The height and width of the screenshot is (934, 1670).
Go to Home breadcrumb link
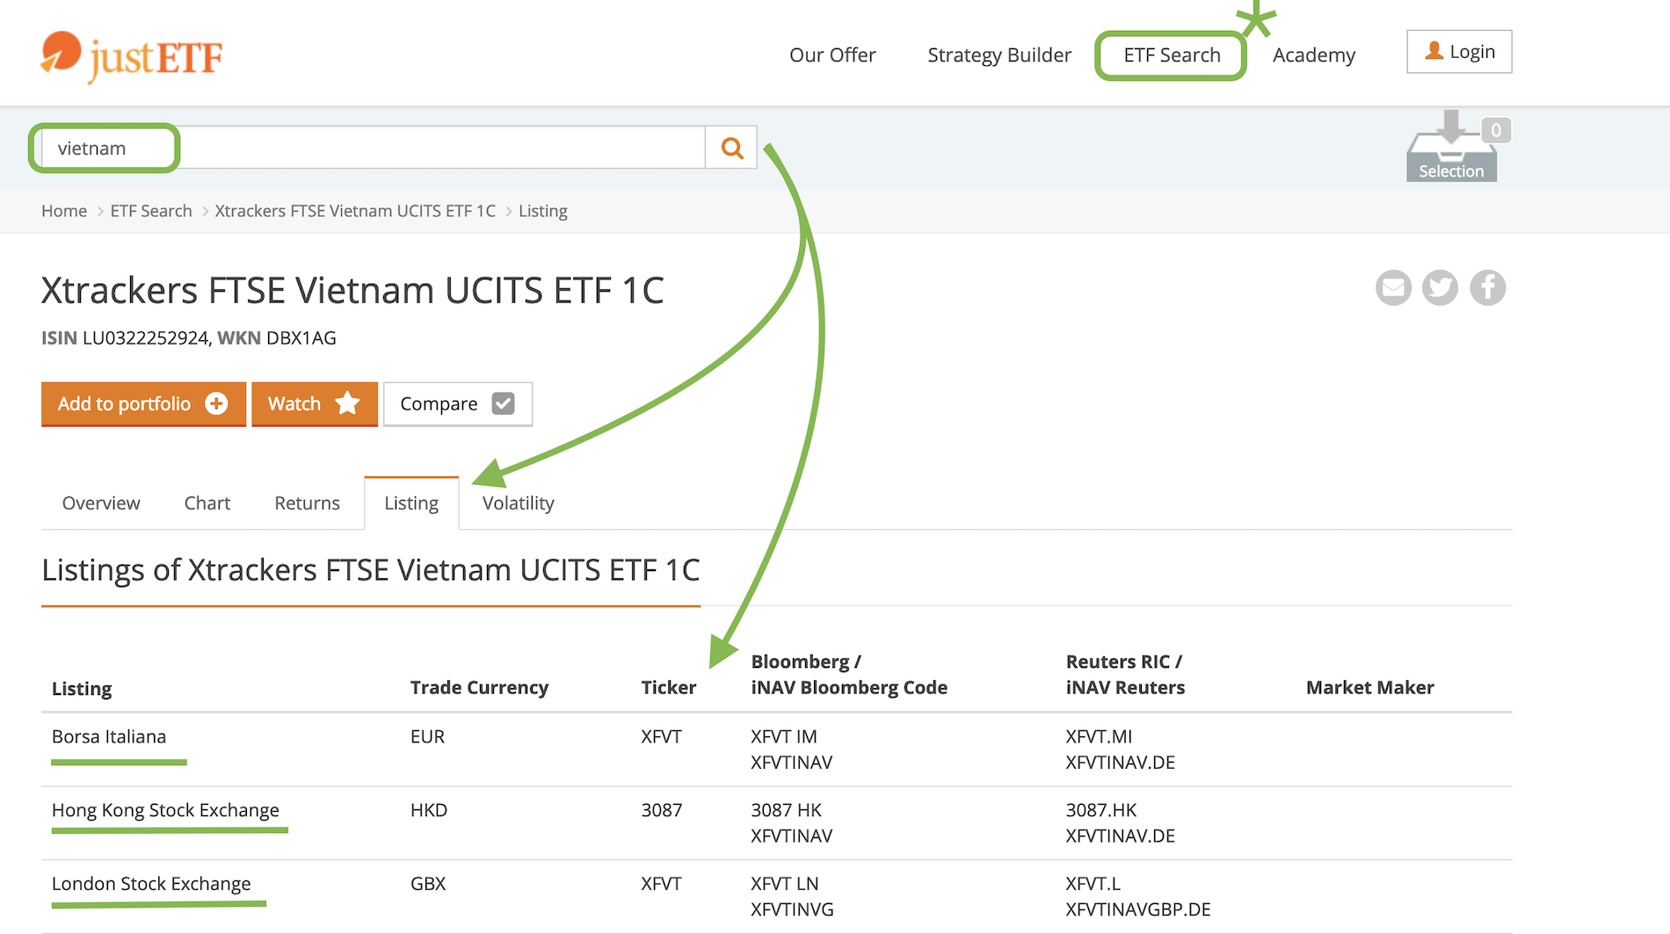(x=64, y=211)
